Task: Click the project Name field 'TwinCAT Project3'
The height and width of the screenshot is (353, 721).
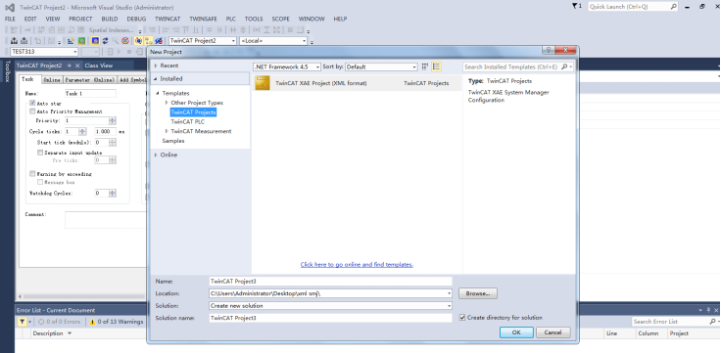Action: pos(330,281)
